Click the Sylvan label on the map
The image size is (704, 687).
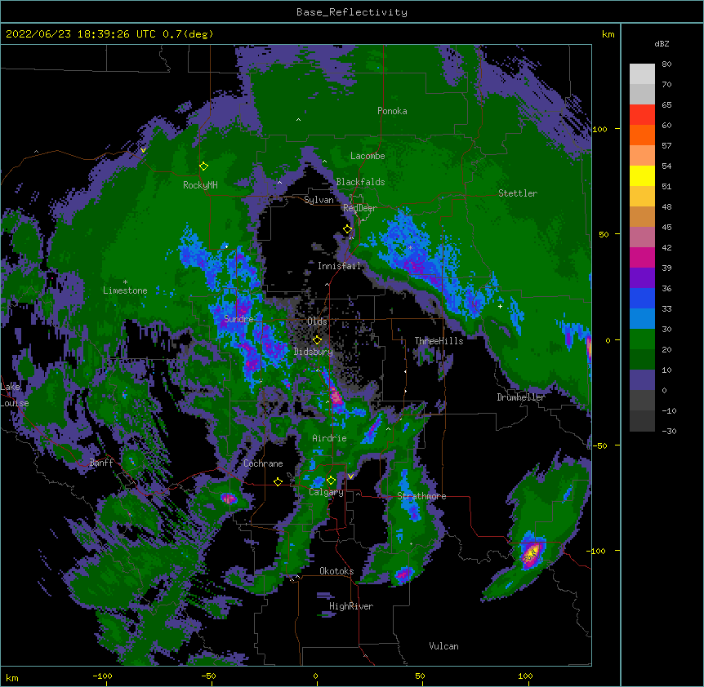click(319, 200)
